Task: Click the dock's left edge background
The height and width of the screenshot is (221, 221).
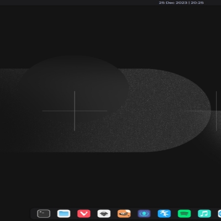Action: pyautogui.click(x=34, y=214)
